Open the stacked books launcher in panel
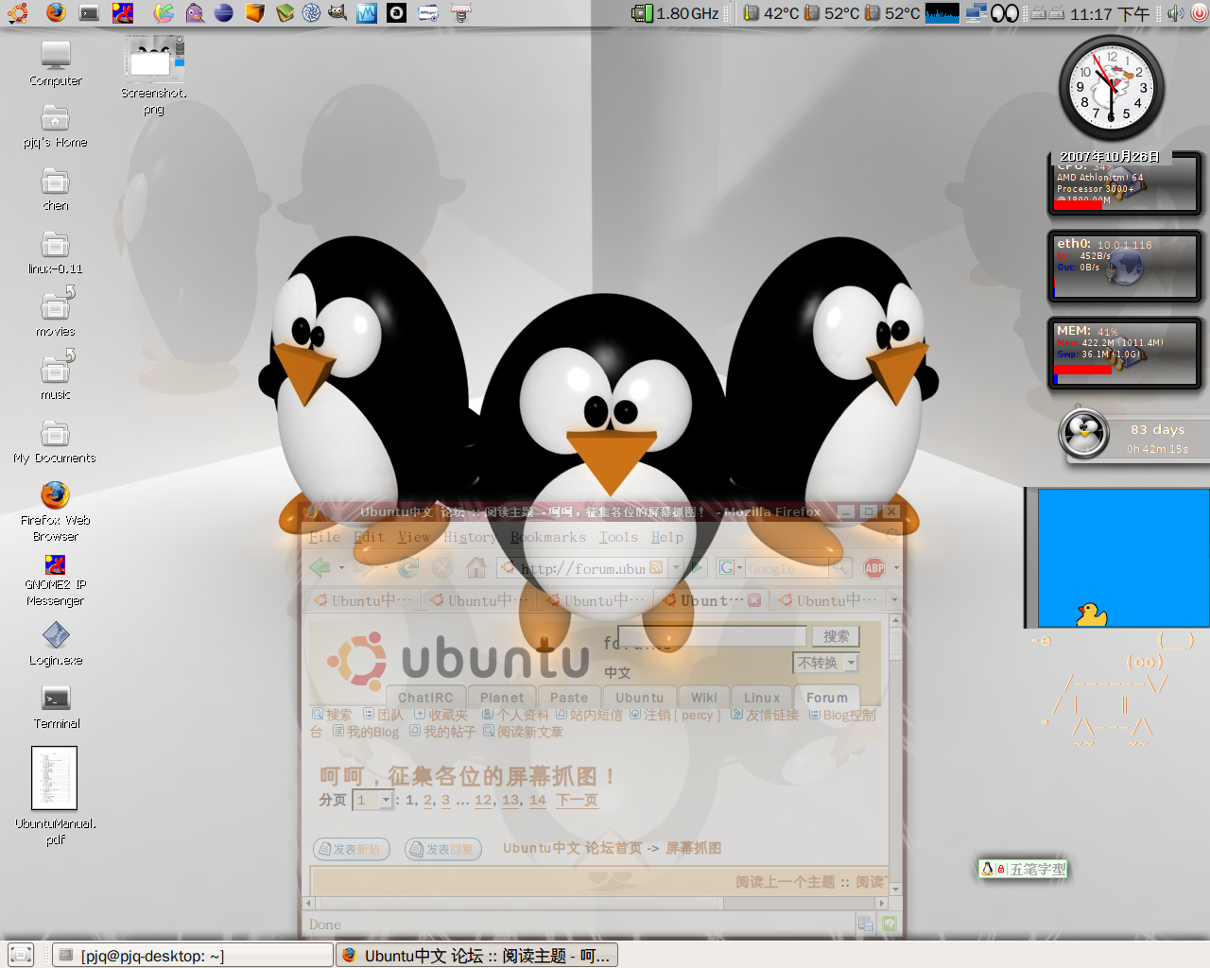The height and width of the screenshot is (968, 1210). click(x=285, y=12)
